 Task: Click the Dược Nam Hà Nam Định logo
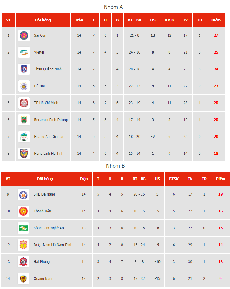coord(23,245)
